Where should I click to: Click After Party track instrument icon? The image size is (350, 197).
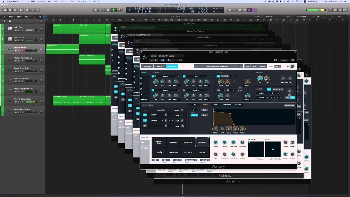click(x=10, y=29)
